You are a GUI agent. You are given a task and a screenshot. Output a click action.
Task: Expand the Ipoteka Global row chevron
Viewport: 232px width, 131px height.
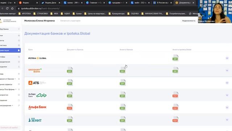[227, 58]
